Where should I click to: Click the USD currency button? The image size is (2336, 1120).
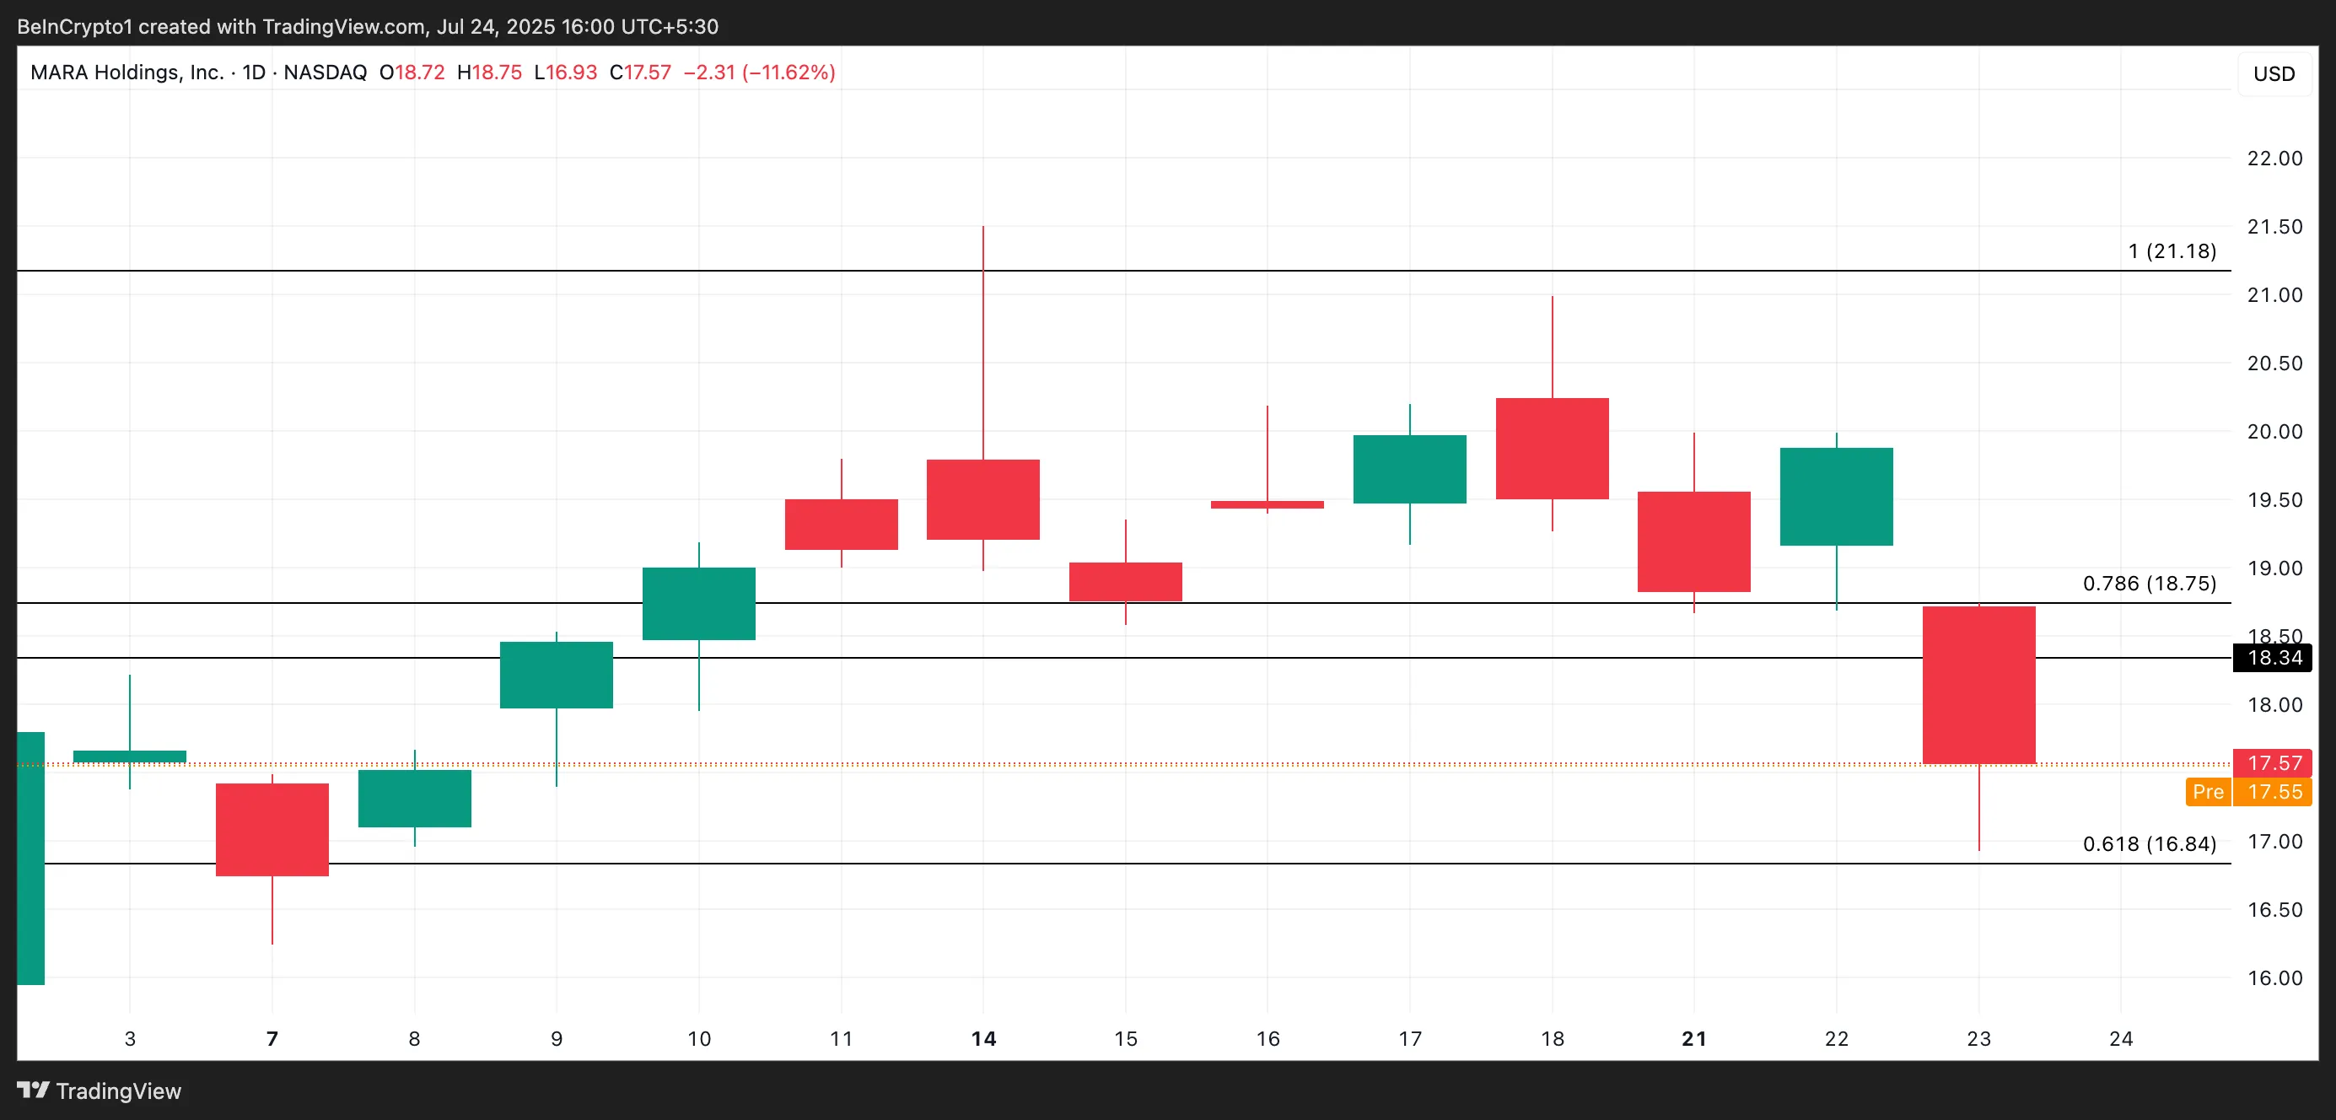pyautogui.click(x=2274, y=73)
